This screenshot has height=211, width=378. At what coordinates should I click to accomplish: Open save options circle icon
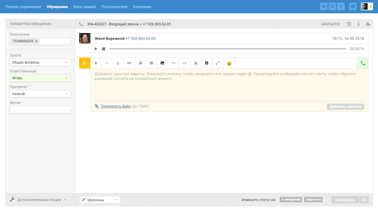coord(364,200)
